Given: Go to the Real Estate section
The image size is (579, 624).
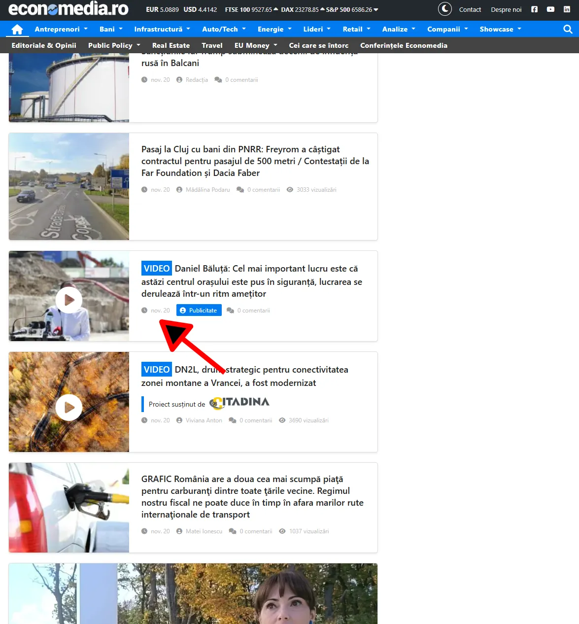Looking at the screenshot, I should [x=171, y=45].
